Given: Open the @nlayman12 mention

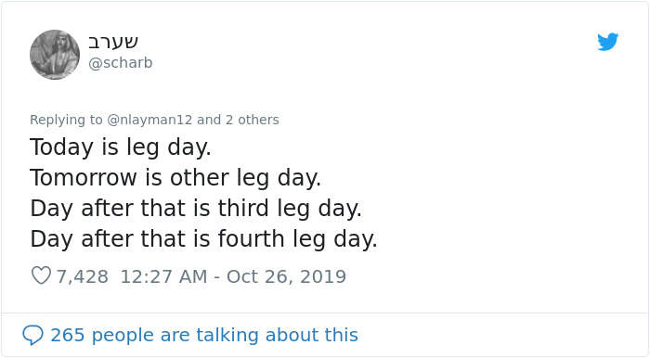Looking at the screenshot, I should coord(149,120).
